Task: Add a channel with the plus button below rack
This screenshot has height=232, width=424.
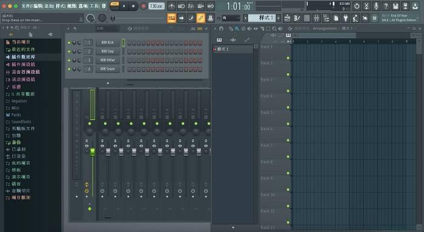Action: coord(108,83)
